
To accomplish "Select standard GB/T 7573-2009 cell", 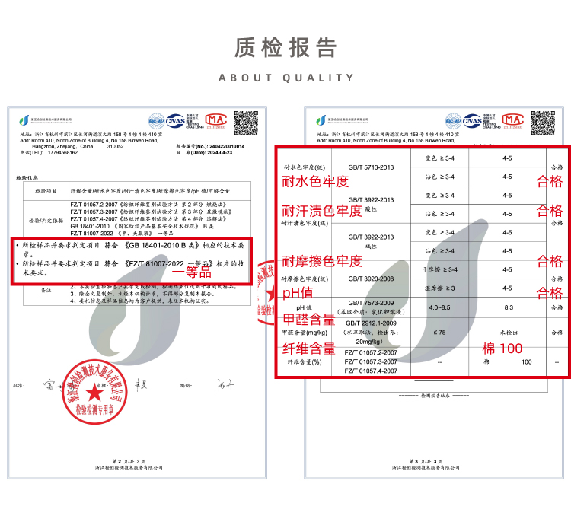I will [x=371, y=307].
